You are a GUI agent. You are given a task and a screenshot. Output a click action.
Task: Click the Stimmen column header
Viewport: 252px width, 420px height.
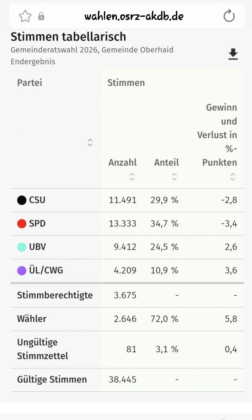[126, 83]
